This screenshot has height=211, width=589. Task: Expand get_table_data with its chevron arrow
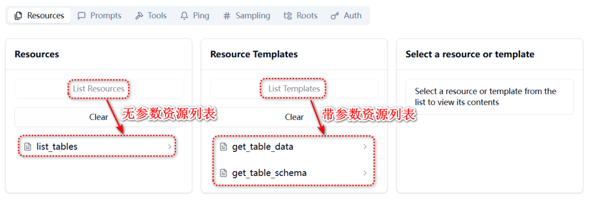(365, 147)
